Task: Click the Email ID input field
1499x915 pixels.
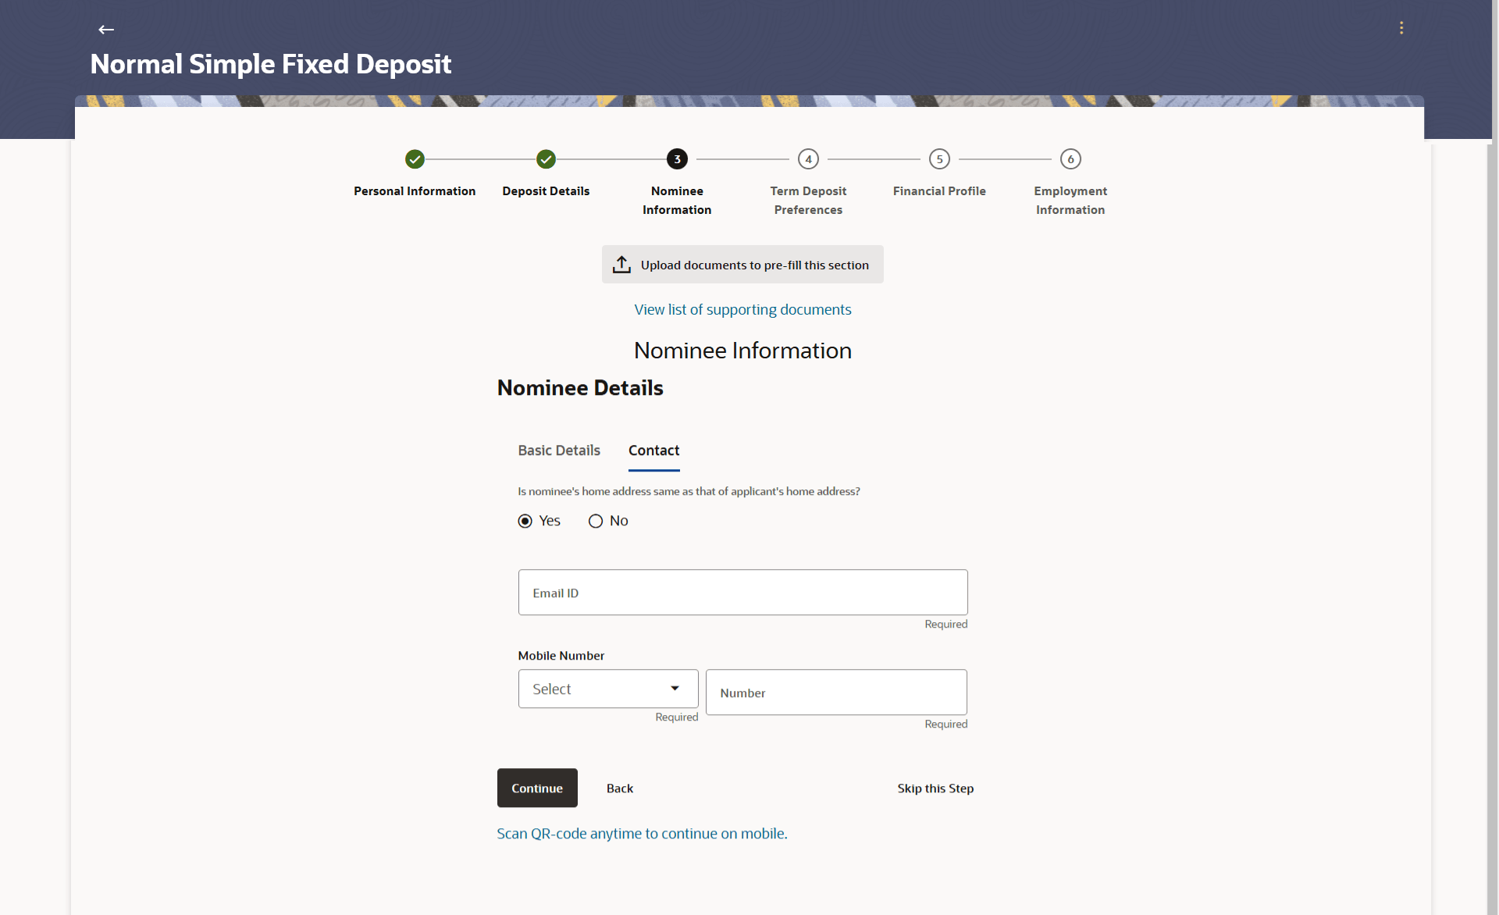Action: (742, 593)
